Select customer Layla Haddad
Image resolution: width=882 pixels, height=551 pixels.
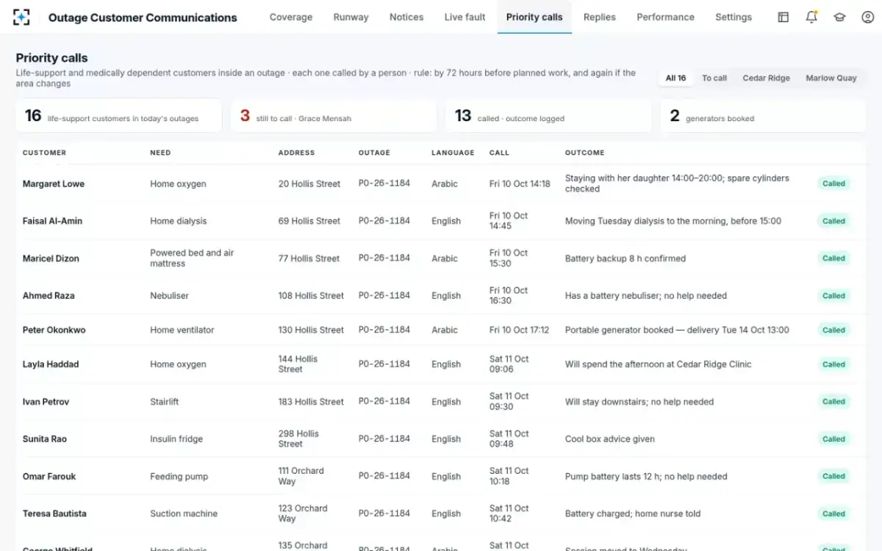click(51, 364)
